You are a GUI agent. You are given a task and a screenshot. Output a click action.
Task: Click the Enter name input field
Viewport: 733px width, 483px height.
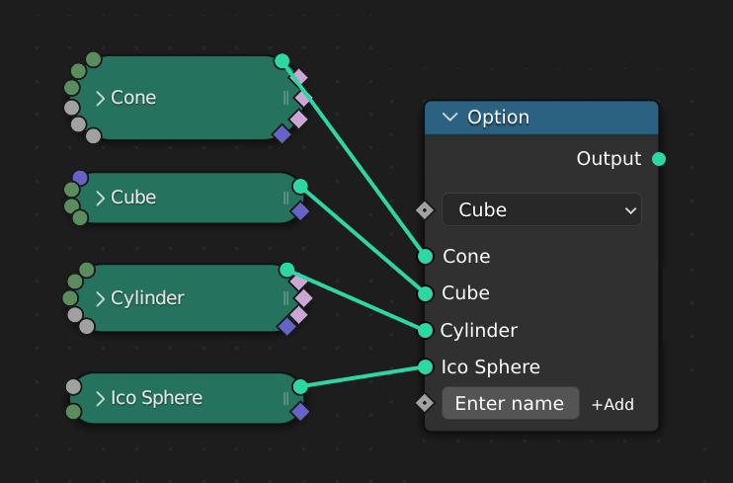pyautogui.click(x=510, y=403)
